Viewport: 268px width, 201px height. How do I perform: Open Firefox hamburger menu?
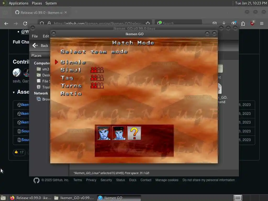(x=262, y=23)
